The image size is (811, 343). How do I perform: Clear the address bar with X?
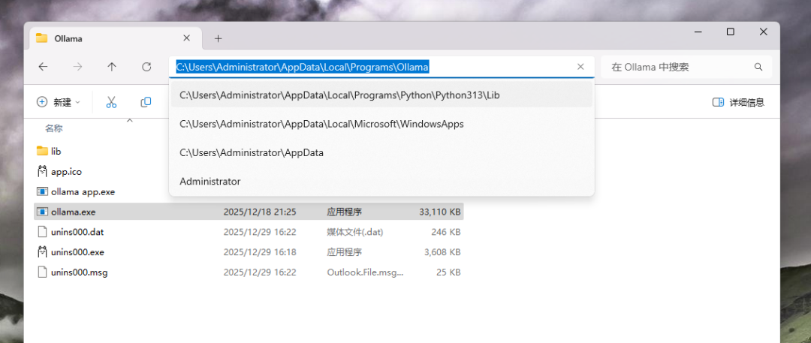[580, 67]
